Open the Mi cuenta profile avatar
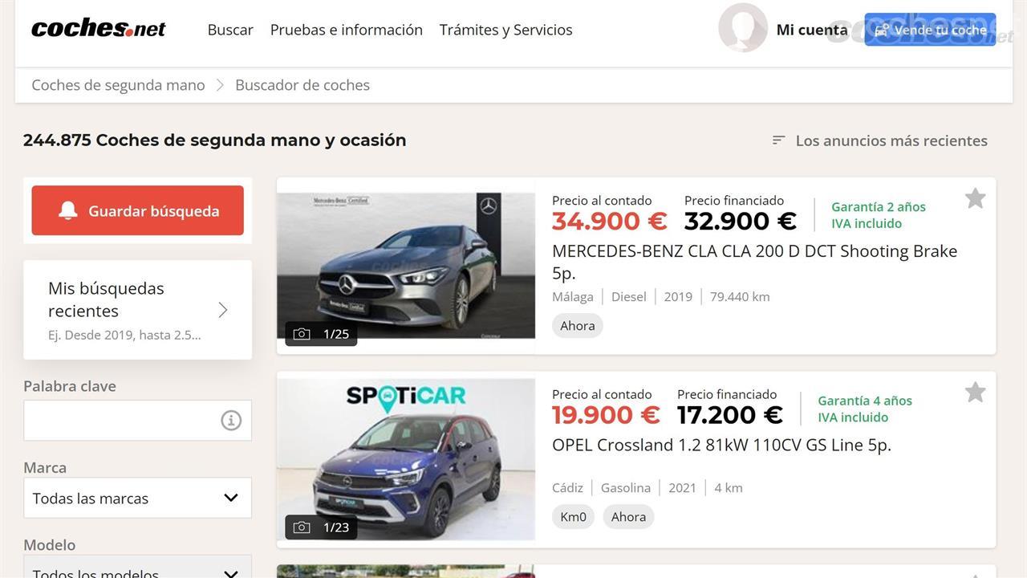Screen dimensions: 1027x578 (742, 28)
